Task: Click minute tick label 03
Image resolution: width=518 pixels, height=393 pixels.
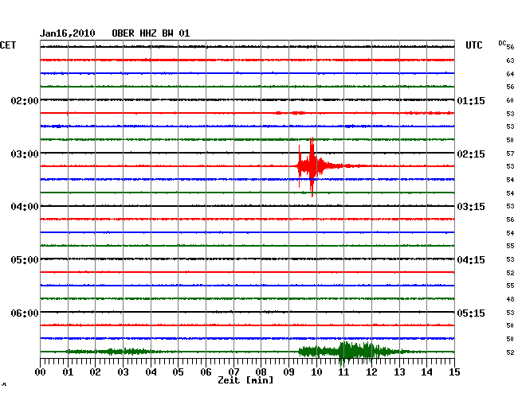Action: click(x=123, y=372)
